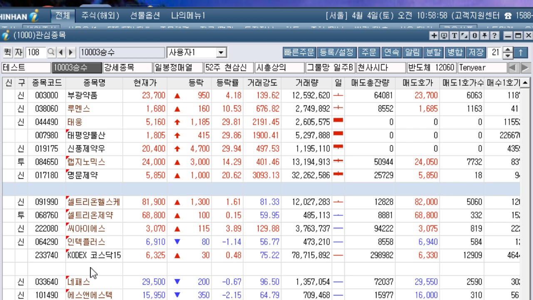Select the 셀트리온제약 stock name

pyautogui.click(x=90, y=215)
